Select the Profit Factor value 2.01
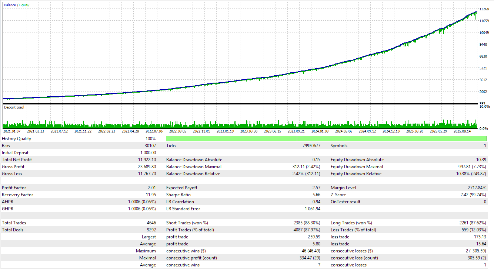This screenshot has width=494, height=269. point(152,188)
